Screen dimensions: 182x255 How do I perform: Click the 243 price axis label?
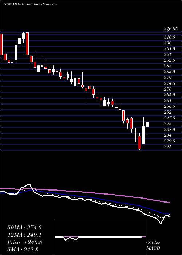168,123
